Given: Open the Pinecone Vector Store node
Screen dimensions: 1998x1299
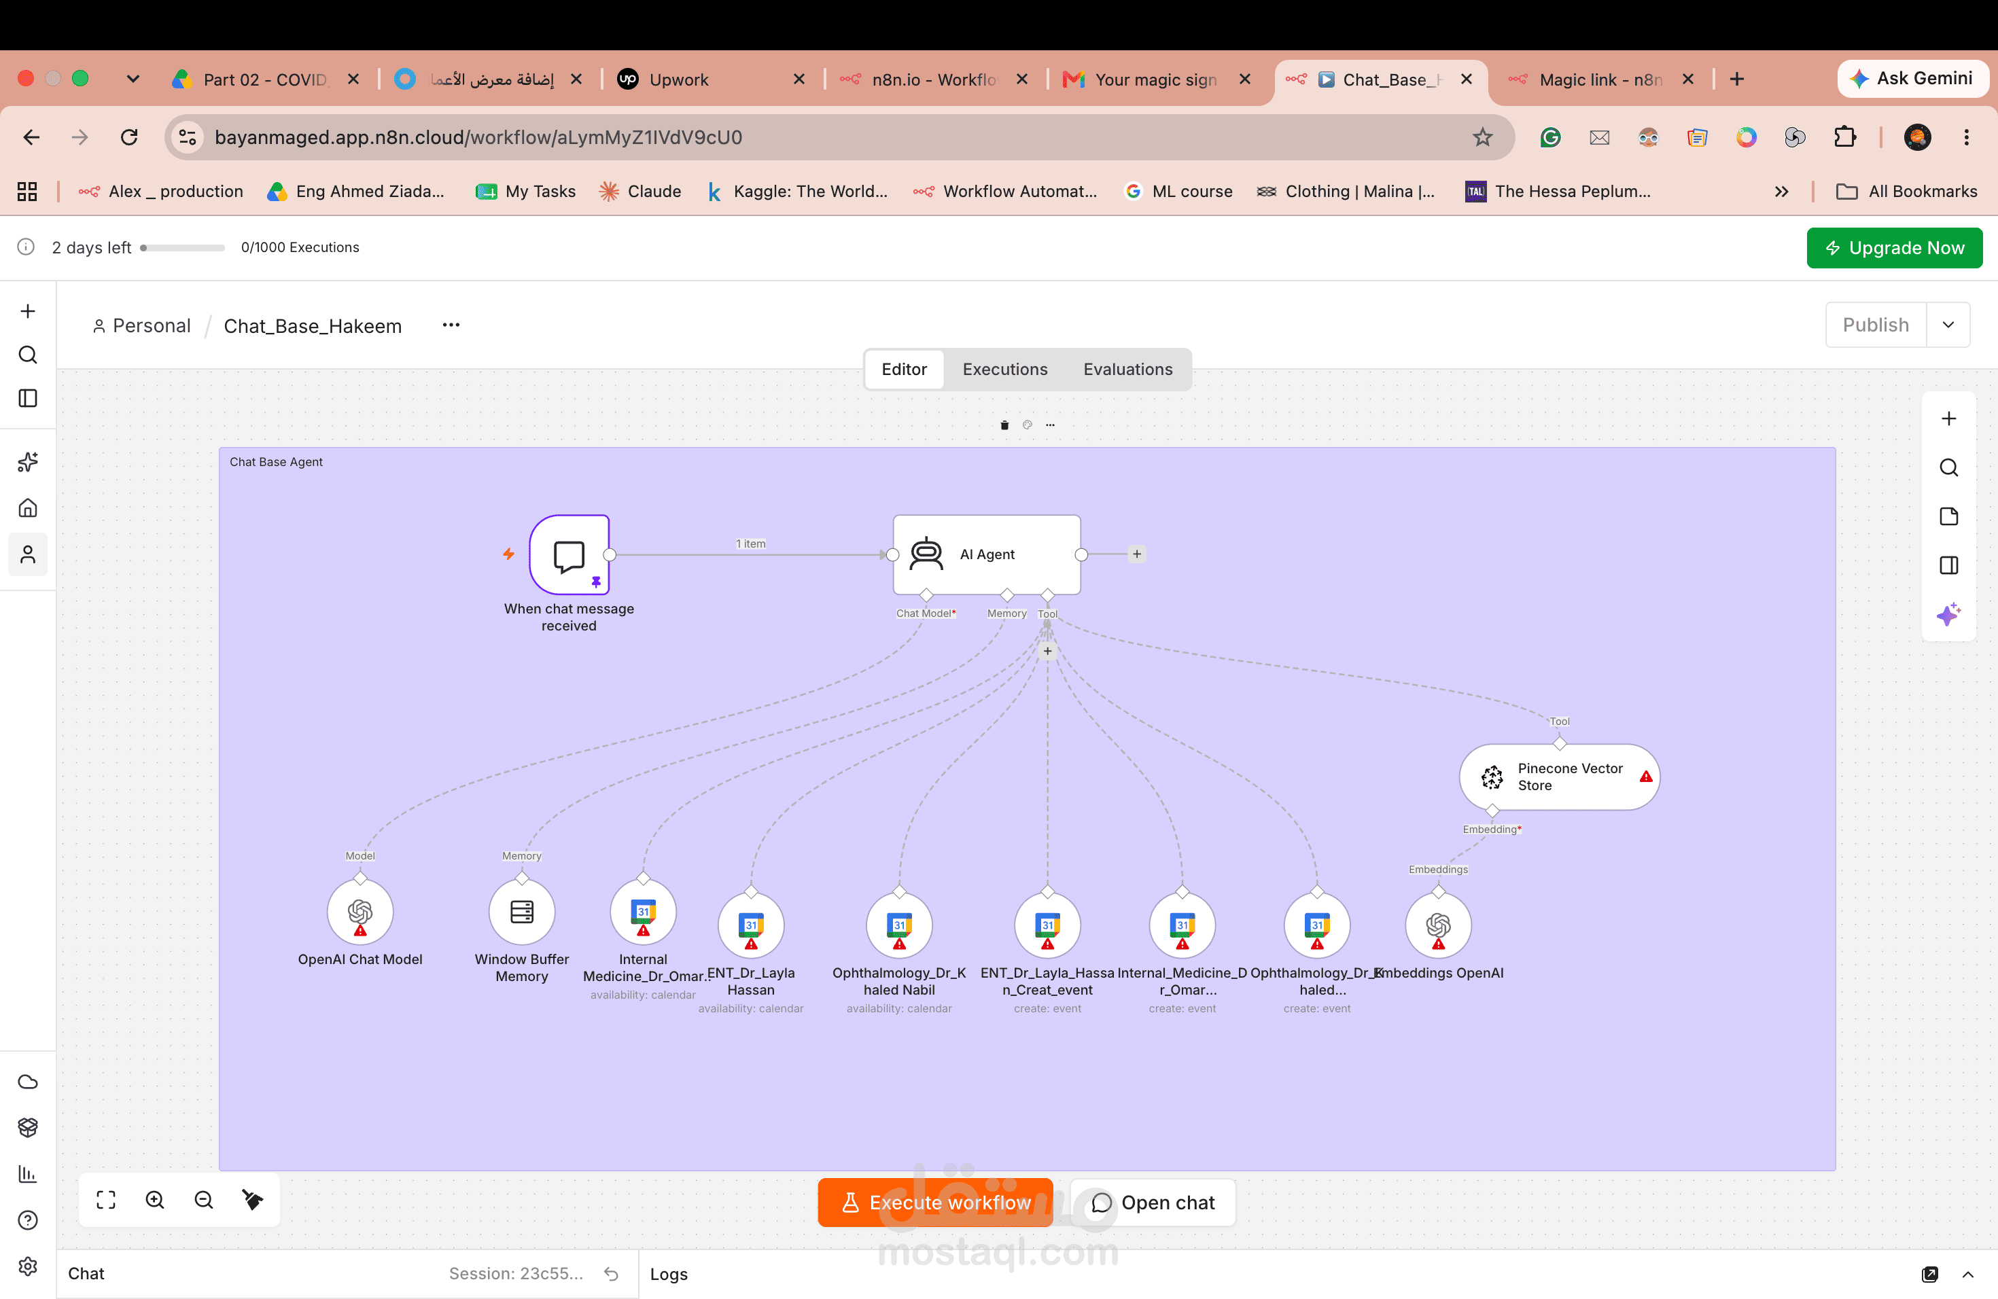Looking at the screenshot, I should coord(1559,777).
